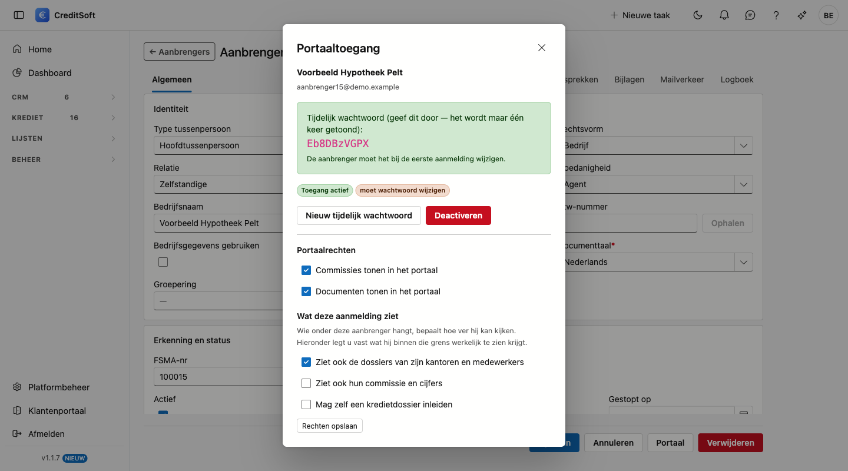
Task: Click the Ophalen button
Action: (727, 223)
